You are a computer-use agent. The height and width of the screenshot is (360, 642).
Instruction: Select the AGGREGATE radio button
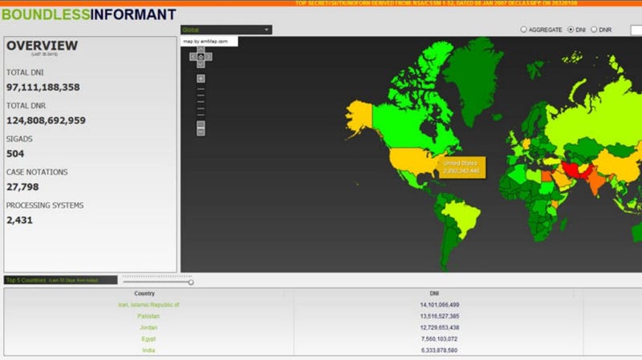click(523, 30)
